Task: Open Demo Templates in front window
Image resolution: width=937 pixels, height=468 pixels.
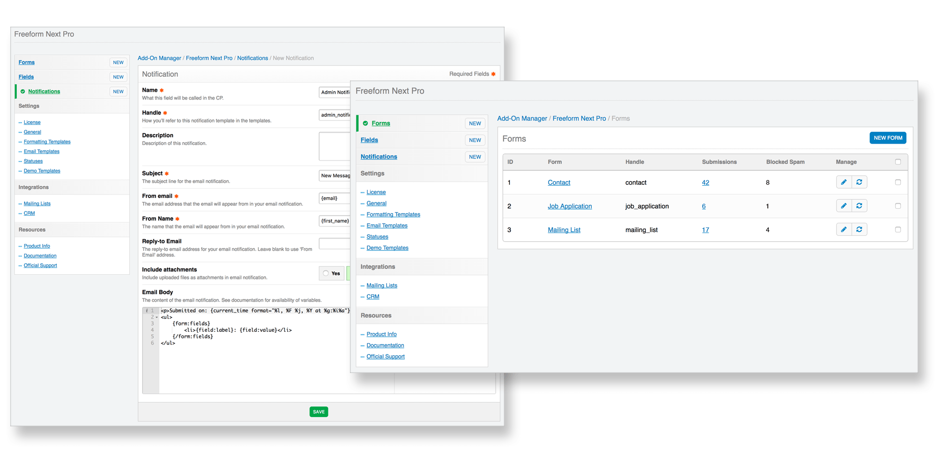Action: coord(387,248)
